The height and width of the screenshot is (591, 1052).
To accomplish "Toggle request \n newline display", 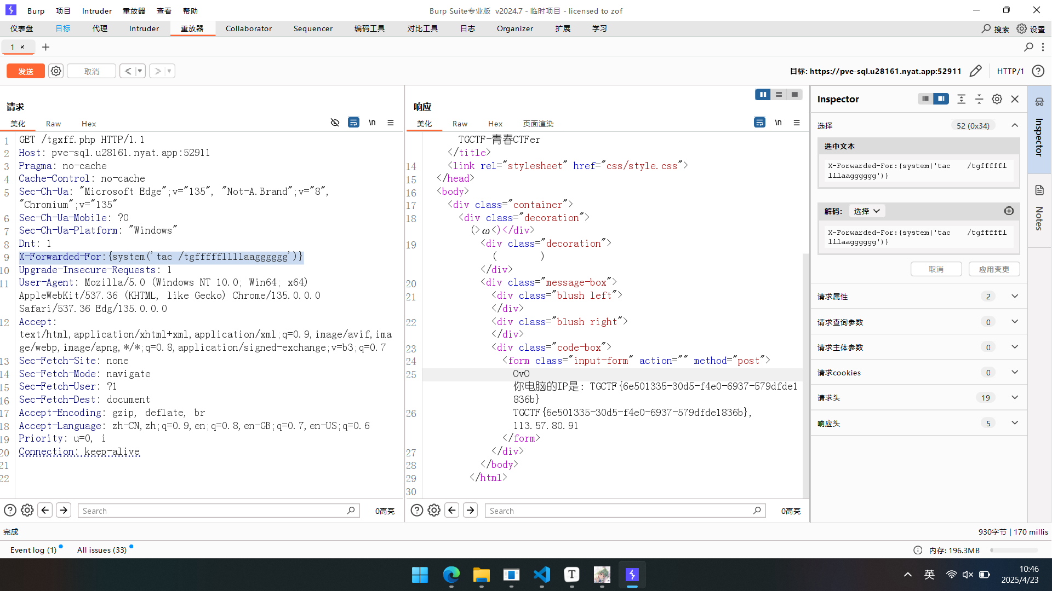I will pos(372,123).
